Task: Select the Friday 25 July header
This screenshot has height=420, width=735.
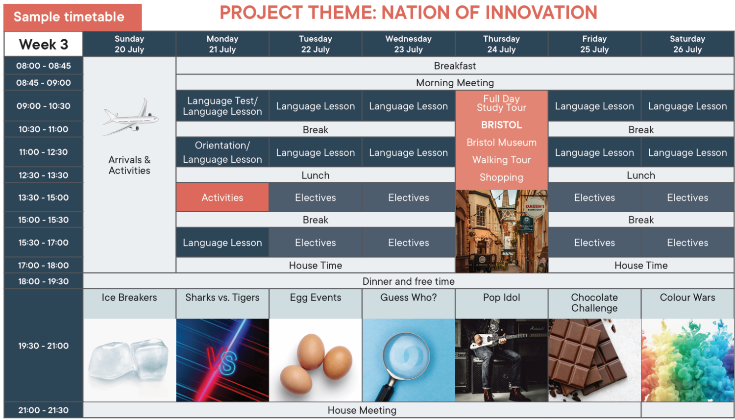Action: [594, 44]
